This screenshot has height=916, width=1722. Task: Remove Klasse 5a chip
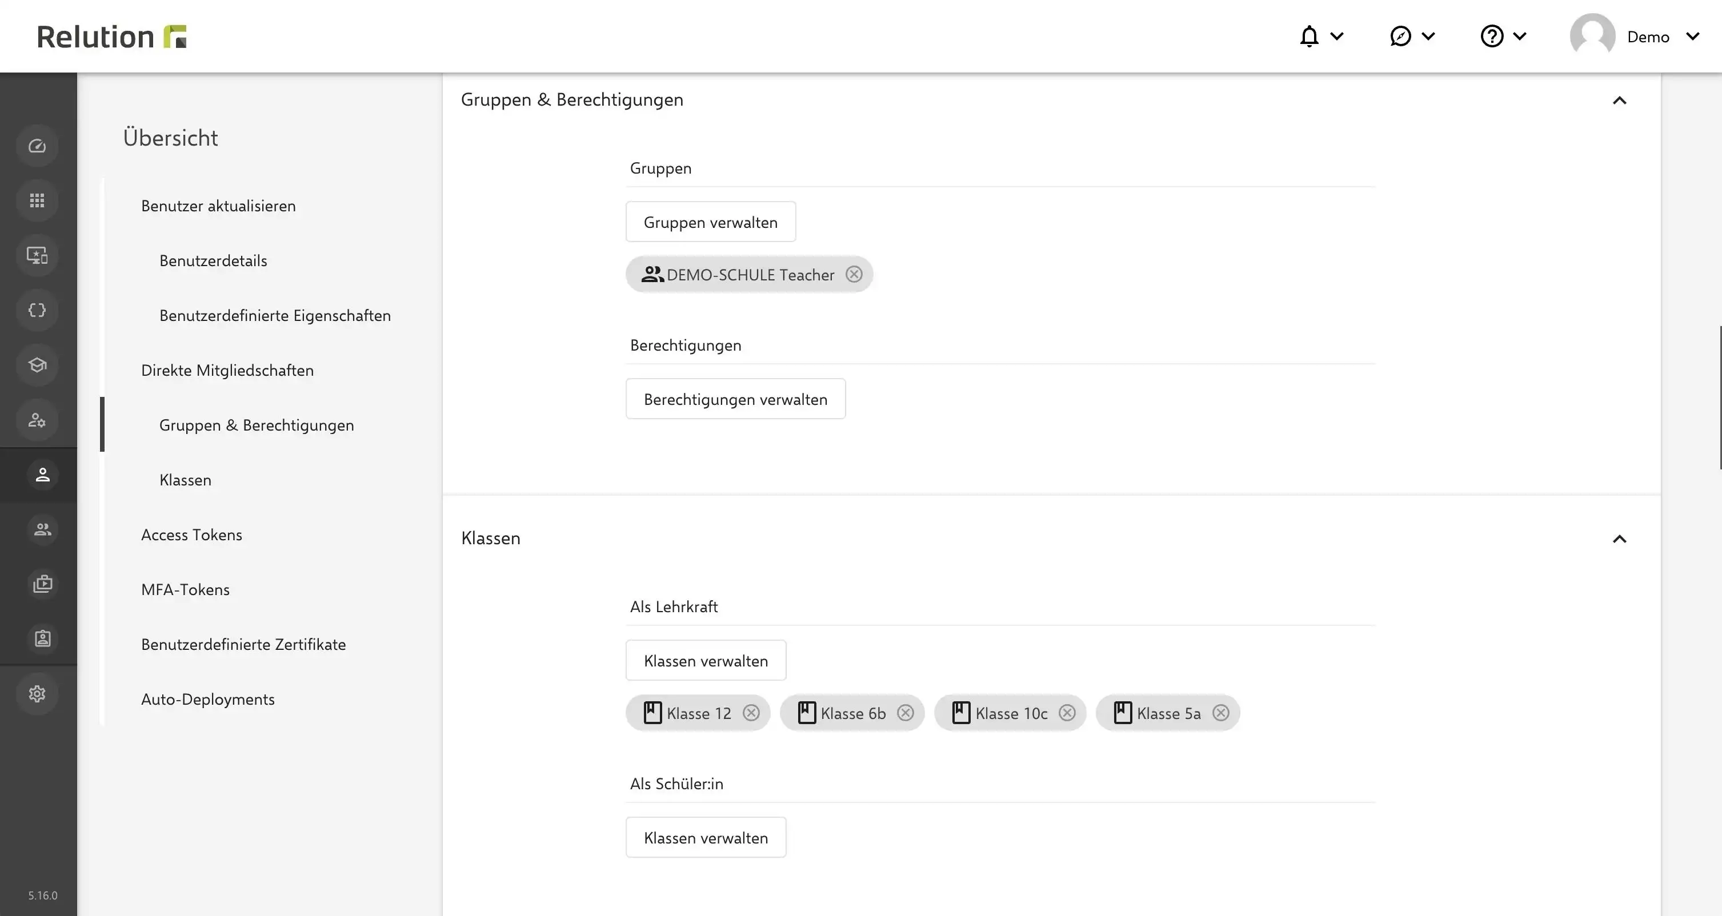tap(1222, 713)
